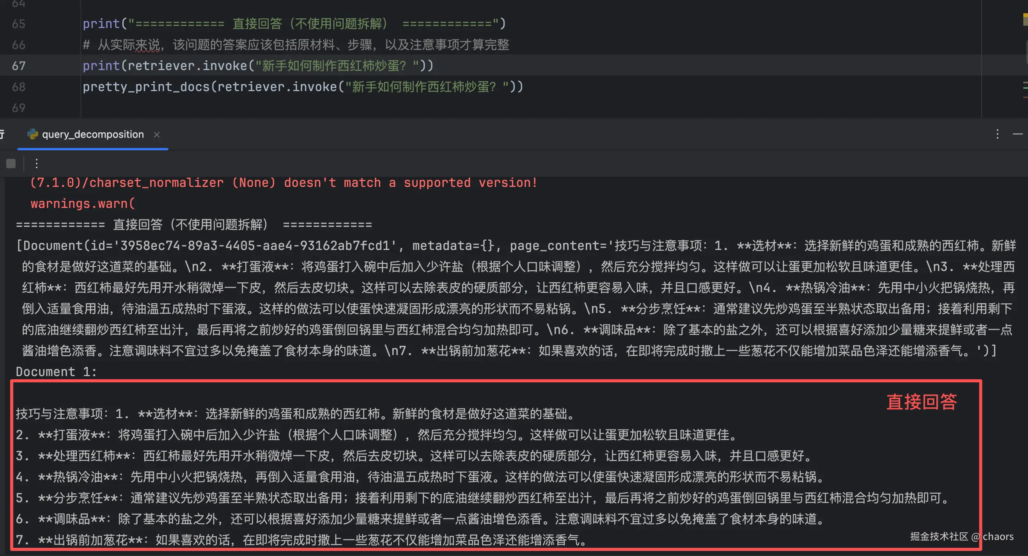This screenshot has width=1028, height=556.
Task: Click the Document 1: console output line
Action: [56, 372]
